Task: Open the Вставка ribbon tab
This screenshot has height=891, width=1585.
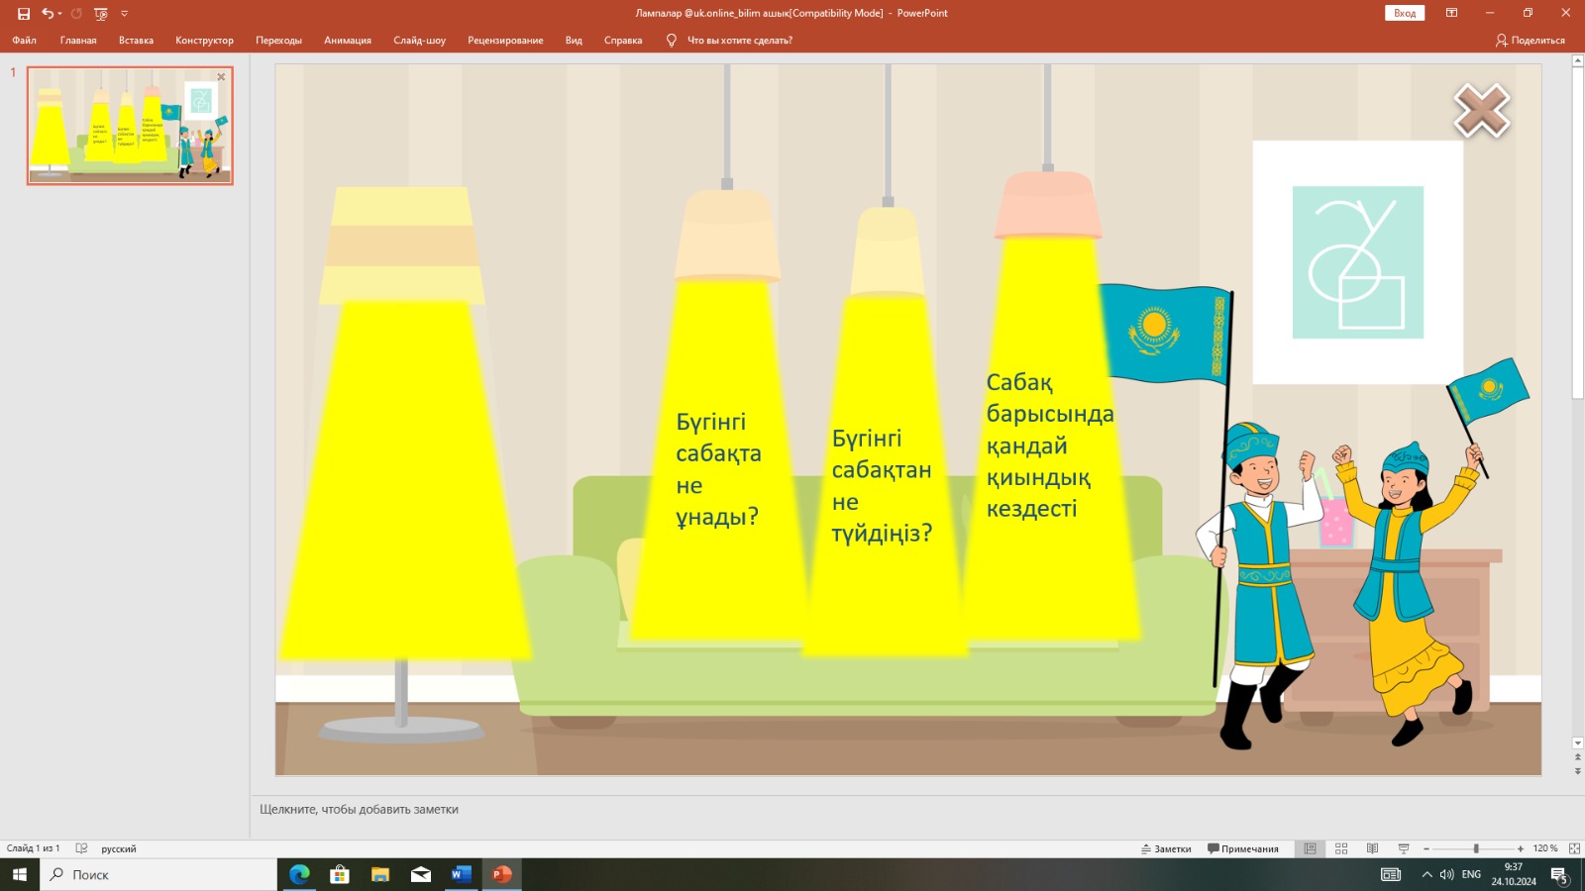Action: (x=136, y=41)
